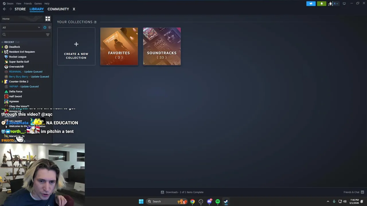Viewport: 367px width, 206px height.
Task: Select Delta Force
Action: click(x=15, y=92)
